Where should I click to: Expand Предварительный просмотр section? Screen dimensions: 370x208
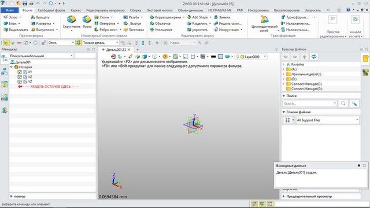284,196
